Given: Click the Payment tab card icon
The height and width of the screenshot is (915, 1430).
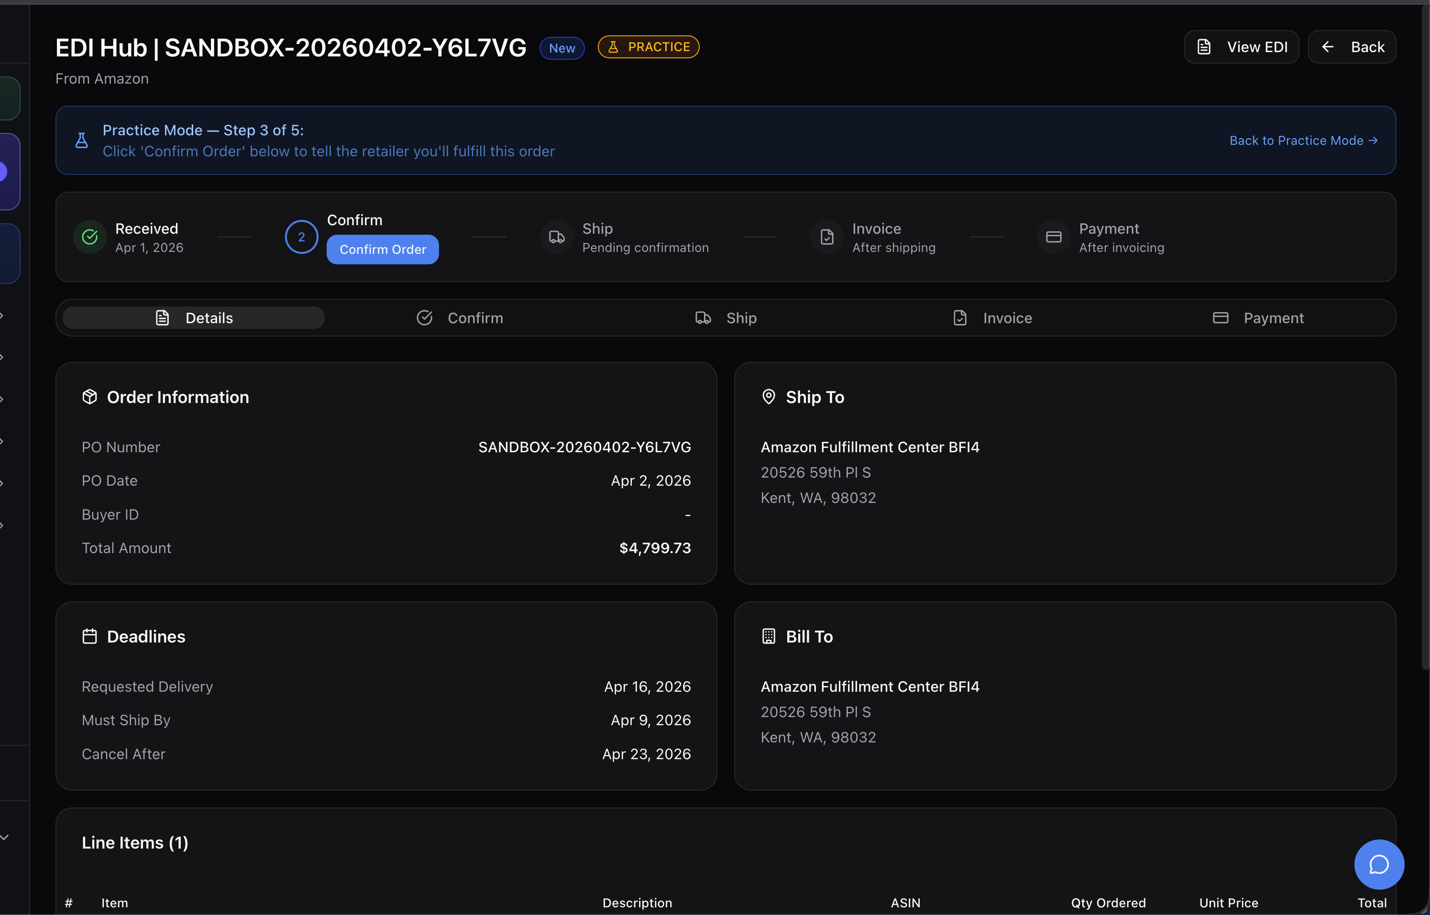Looking at the screenshot, I should coord(1220,318).
